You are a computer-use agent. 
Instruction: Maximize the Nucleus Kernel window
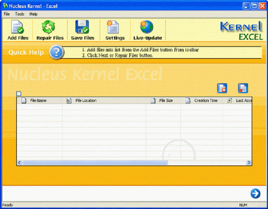coord(254,6)
